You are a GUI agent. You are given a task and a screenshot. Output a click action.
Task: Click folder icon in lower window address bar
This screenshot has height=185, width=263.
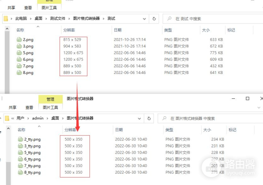(x=7, y=118)
